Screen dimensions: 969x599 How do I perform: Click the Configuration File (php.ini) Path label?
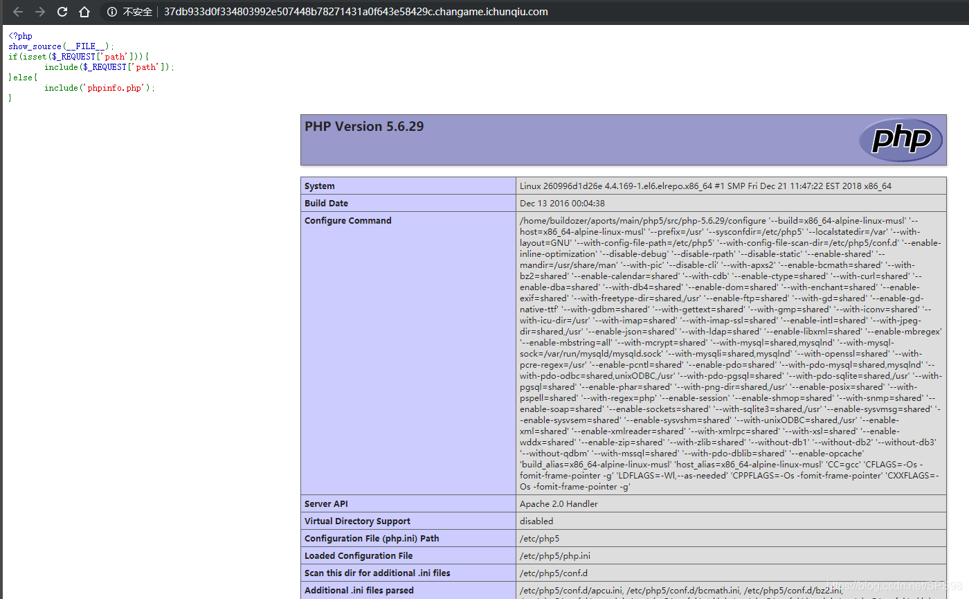tap(372, 538)
